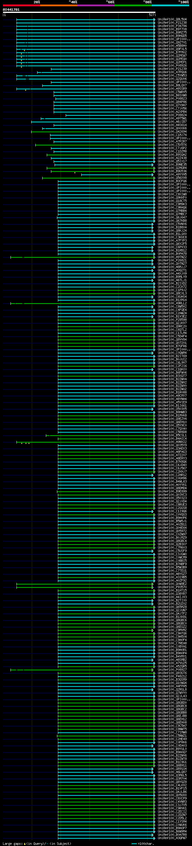Open hit UniRef100_Q42694
192x846 pixels.
tap(172, 132)
